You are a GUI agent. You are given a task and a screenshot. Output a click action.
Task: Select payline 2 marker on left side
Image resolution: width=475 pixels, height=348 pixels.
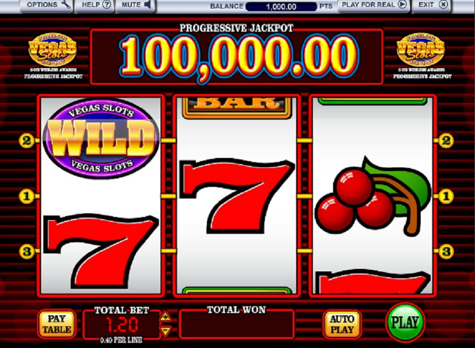27,140
